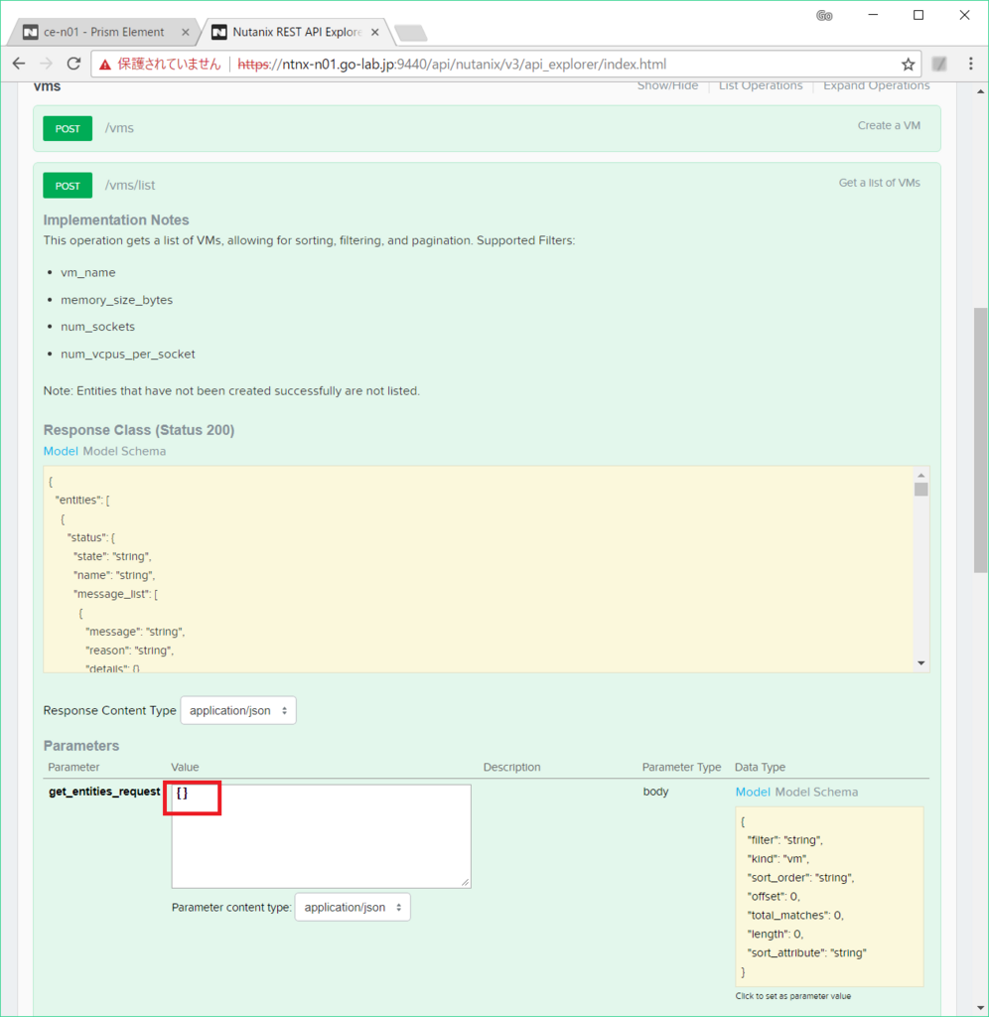Open the Parameter content type dropdown

click(x=353, y=907)
